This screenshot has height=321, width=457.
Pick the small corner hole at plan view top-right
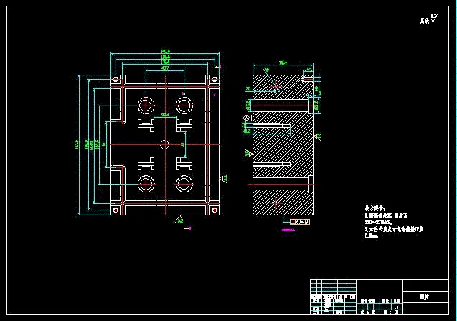(215, 79)
